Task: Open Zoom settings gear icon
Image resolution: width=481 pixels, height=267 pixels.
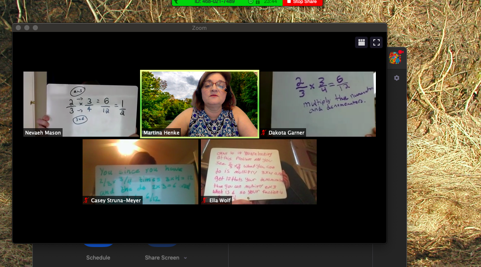Action: (397, 78)
